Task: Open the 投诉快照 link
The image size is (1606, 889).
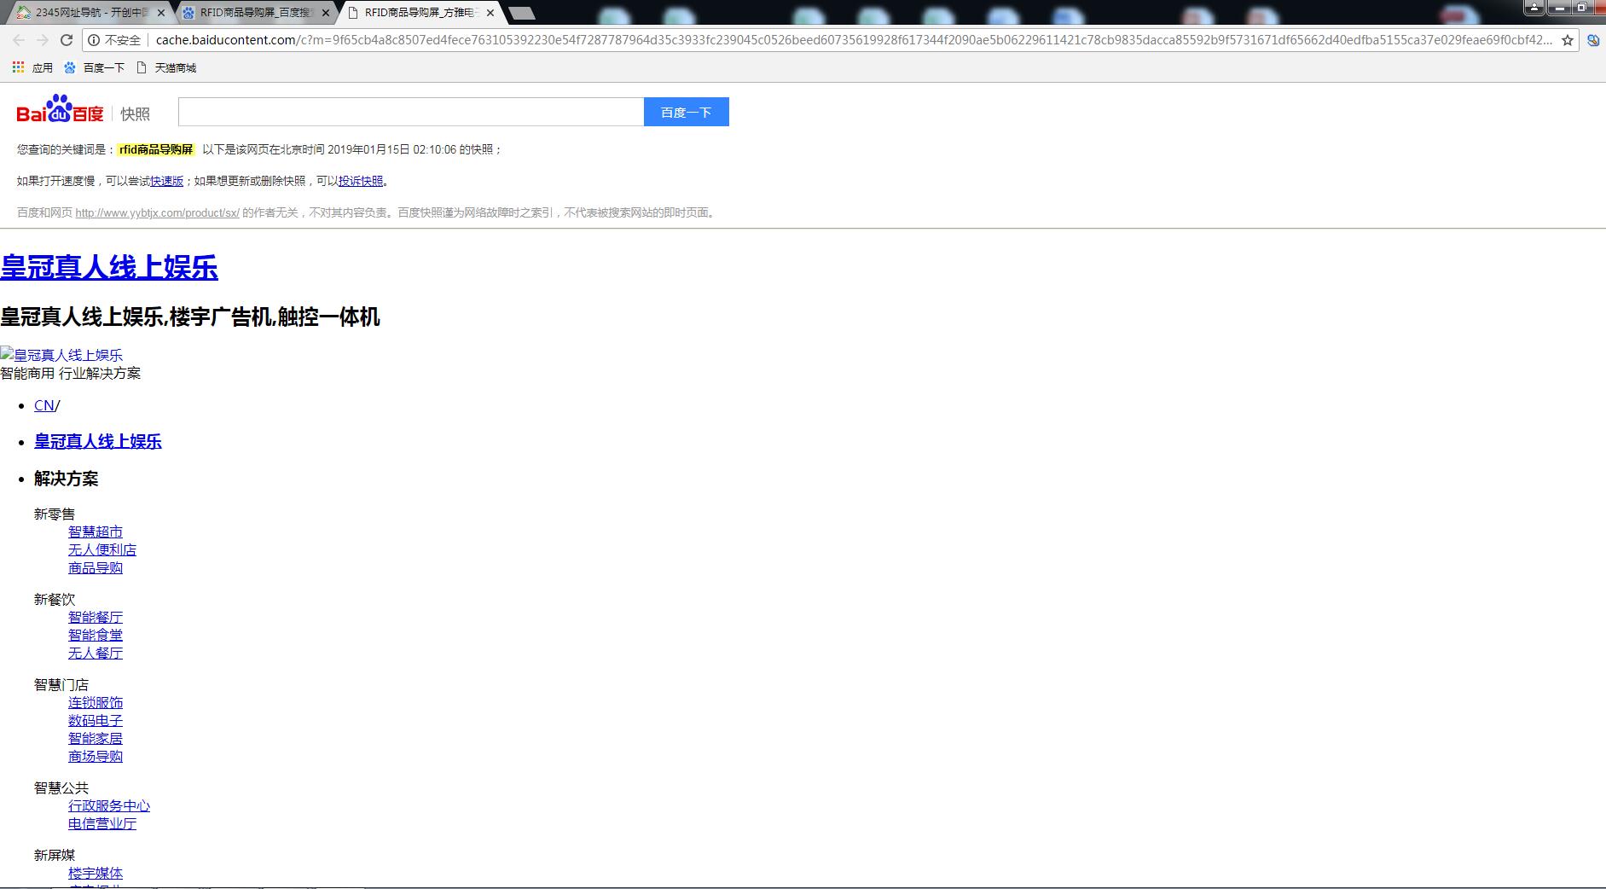Action: pos(361,181)
